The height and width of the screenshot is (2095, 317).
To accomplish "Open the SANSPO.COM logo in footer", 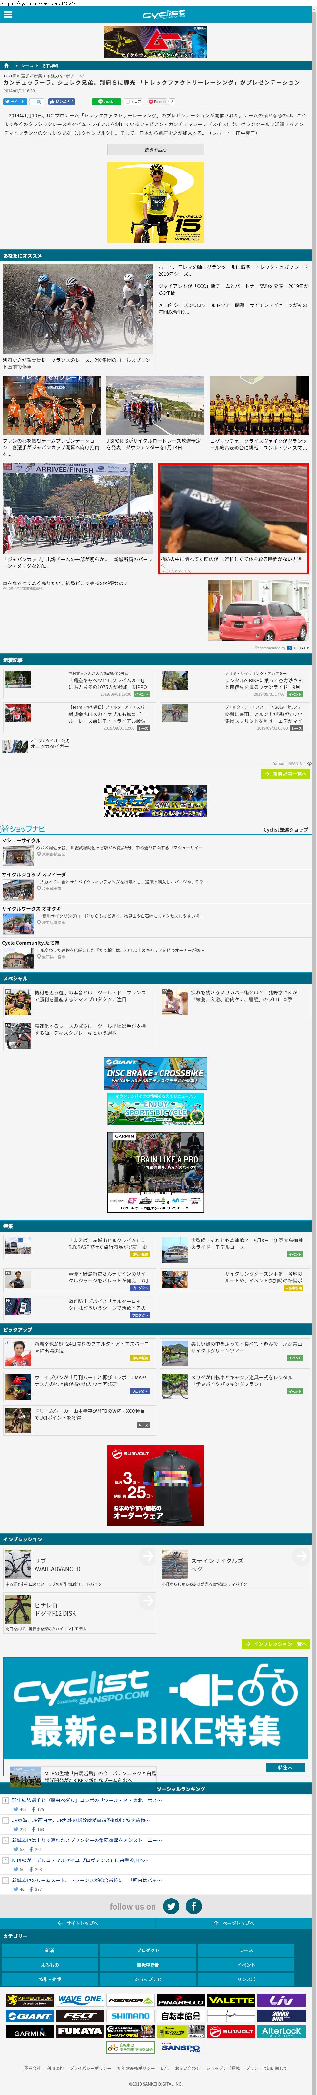I will [x=181, y=2048].
